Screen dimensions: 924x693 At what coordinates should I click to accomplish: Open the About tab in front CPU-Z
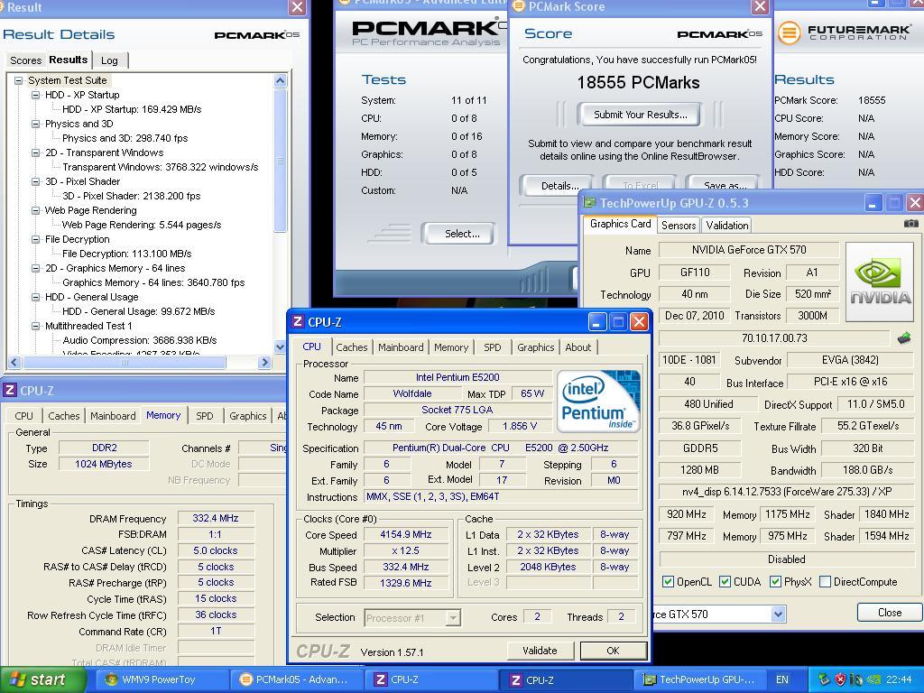(x=578, y=347)
